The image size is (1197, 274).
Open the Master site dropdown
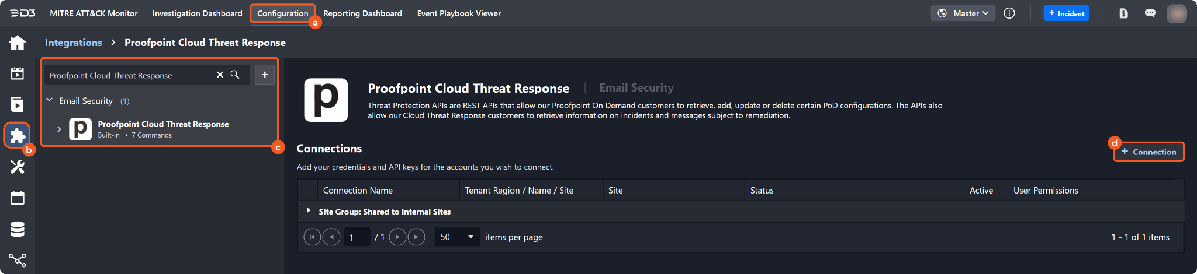(x=963, y=13)
